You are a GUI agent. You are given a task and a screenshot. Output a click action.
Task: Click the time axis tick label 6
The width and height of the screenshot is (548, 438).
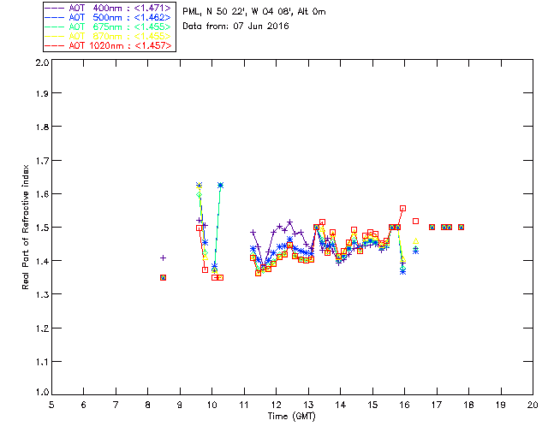click(x=84, y=405)
